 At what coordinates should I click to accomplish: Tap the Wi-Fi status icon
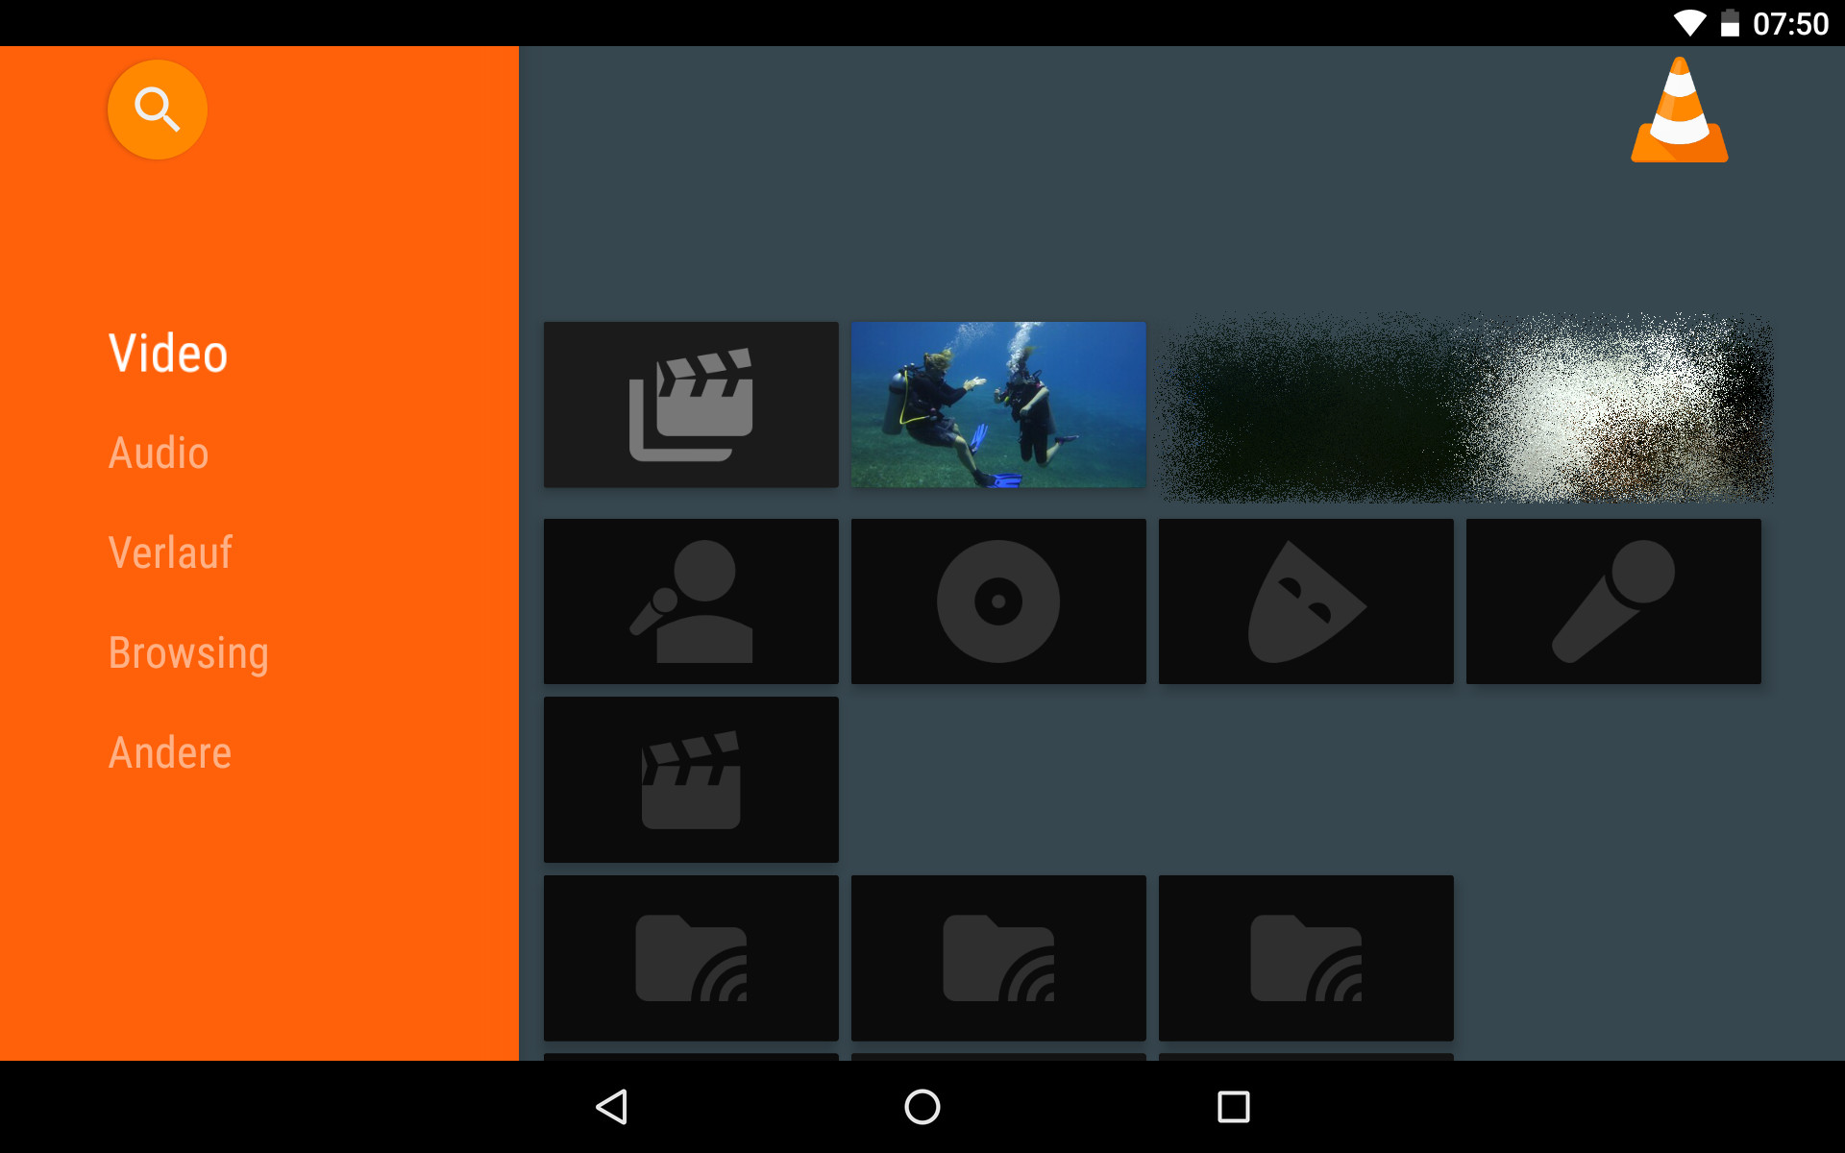point(1689,23)
